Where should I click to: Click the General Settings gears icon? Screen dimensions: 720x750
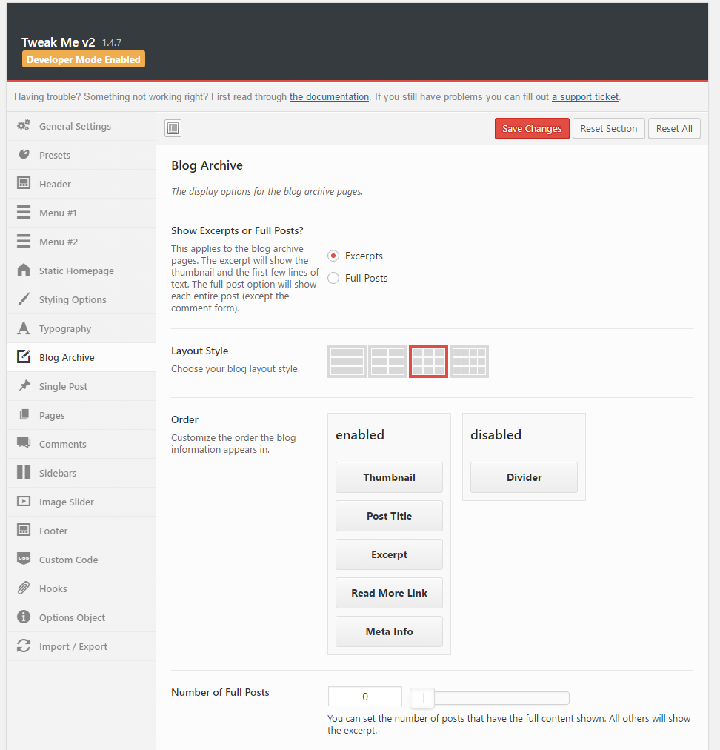pyautogui.click(x=24, y=126)
